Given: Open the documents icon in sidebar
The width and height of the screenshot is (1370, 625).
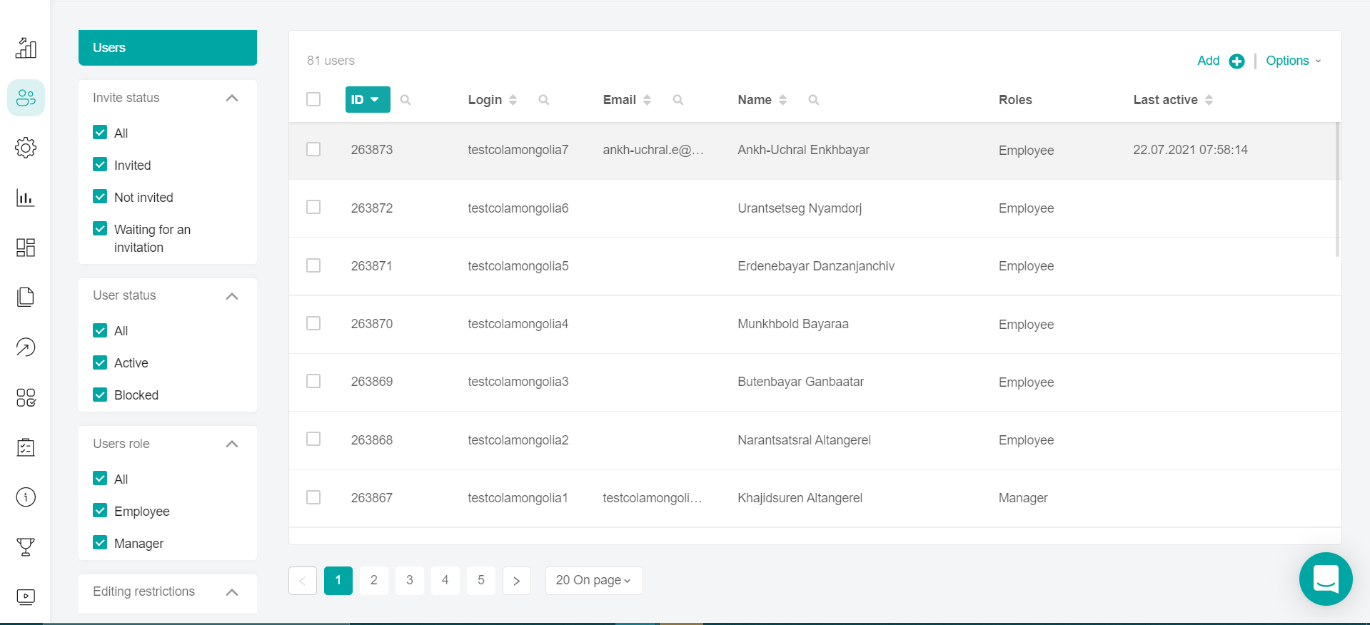Looking at the screenshot, I should 26,297.
